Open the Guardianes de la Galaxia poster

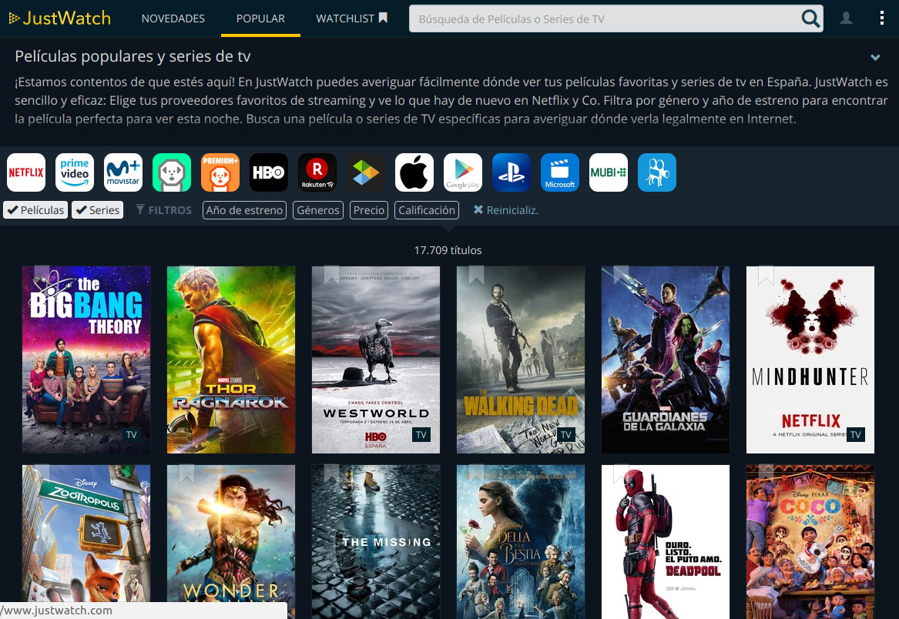click(666, 360)
